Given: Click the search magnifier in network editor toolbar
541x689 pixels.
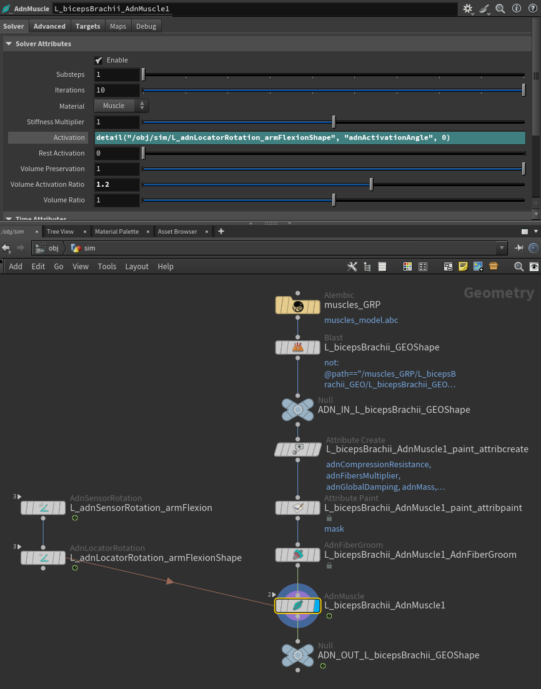Looking at the screenshot, I should (x=519, y=266).
